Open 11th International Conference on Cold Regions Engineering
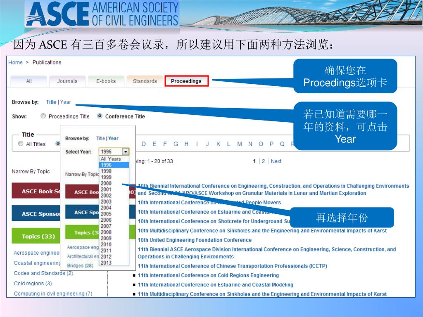 tap(208, 275)
